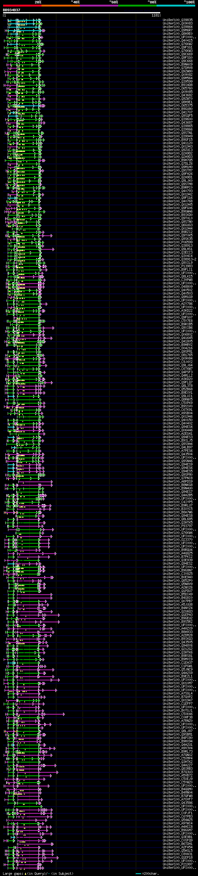The height and width of the screenshot is (876, 198).
Task: Click the green ~80% identity legend segment
Action: tap(137, 6)
